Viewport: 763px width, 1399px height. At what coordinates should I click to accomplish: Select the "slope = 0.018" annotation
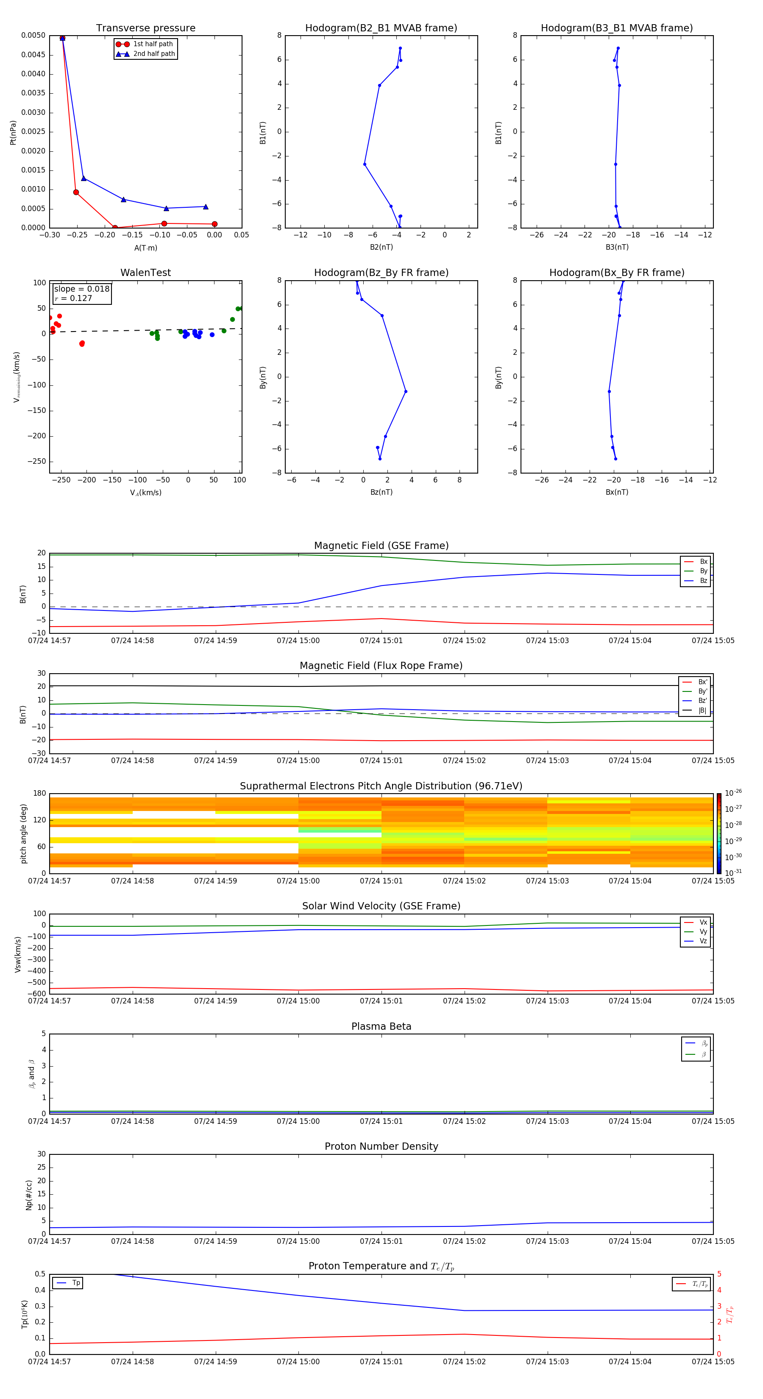[x=81, y=289]
